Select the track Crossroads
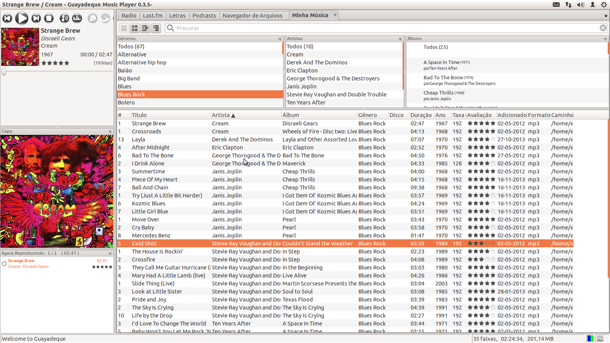 pos(345,131)
